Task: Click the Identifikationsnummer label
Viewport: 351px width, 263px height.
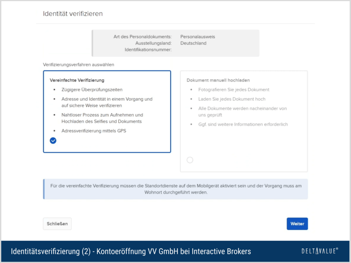Action: [148, 50]
